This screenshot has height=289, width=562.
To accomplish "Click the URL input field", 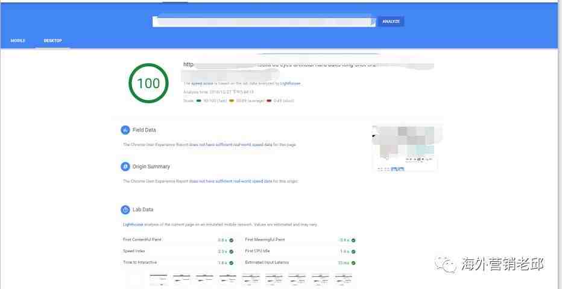I will [264, 22].
